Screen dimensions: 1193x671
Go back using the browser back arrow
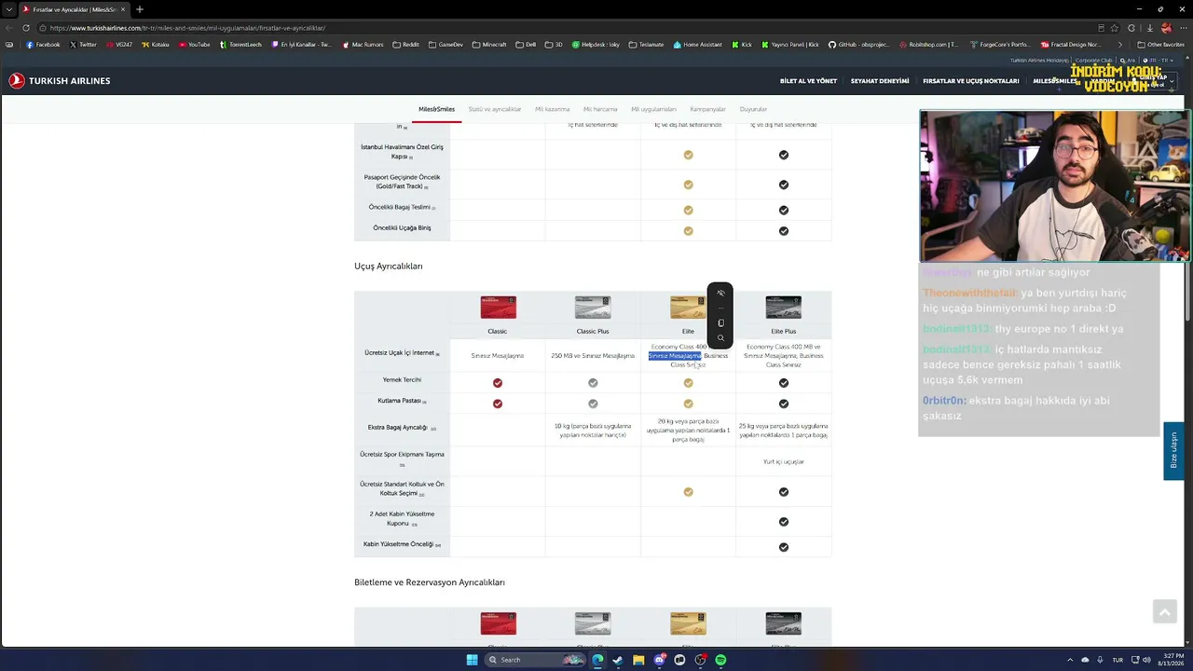tap(10, 28)
